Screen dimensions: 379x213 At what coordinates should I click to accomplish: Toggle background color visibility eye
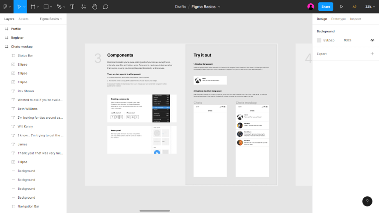(x=372, y=40)
